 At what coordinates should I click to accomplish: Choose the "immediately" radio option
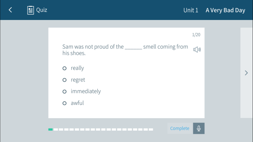pyautogui.click(x=65, y=92)
